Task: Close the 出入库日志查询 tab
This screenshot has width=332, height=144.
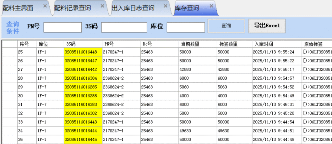Action: click(166, 6)
